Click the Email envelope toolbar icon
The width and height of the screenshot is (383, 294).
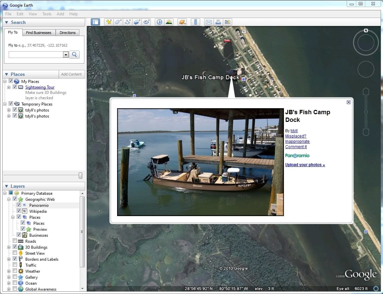pos(209,22)
